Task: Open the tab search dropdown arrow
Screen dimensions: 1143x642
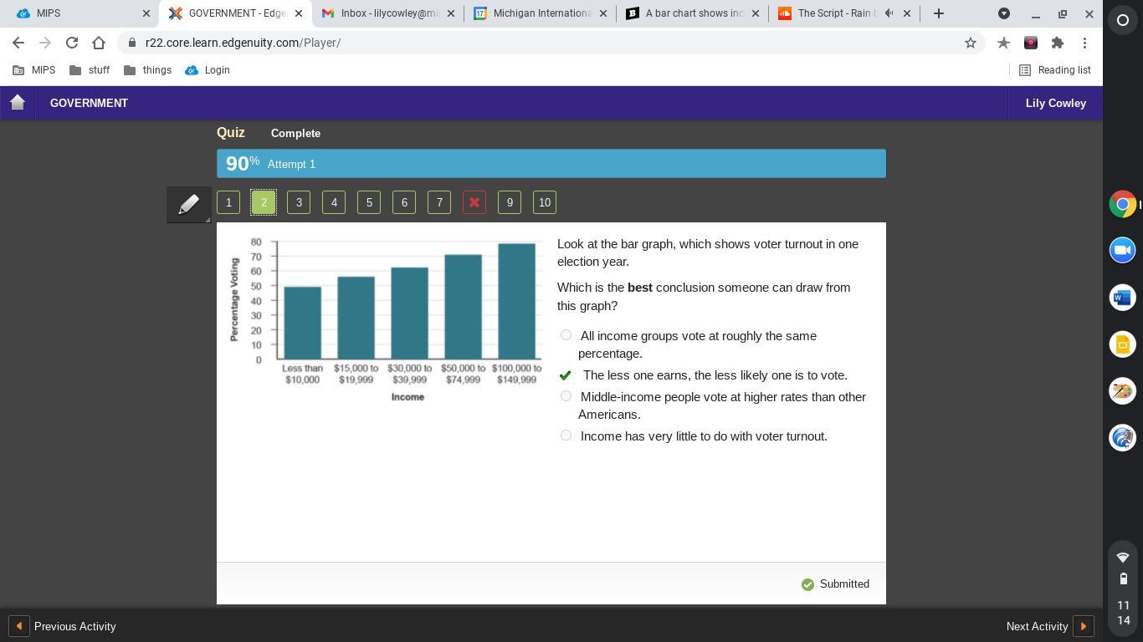Action: (1004, 13)
